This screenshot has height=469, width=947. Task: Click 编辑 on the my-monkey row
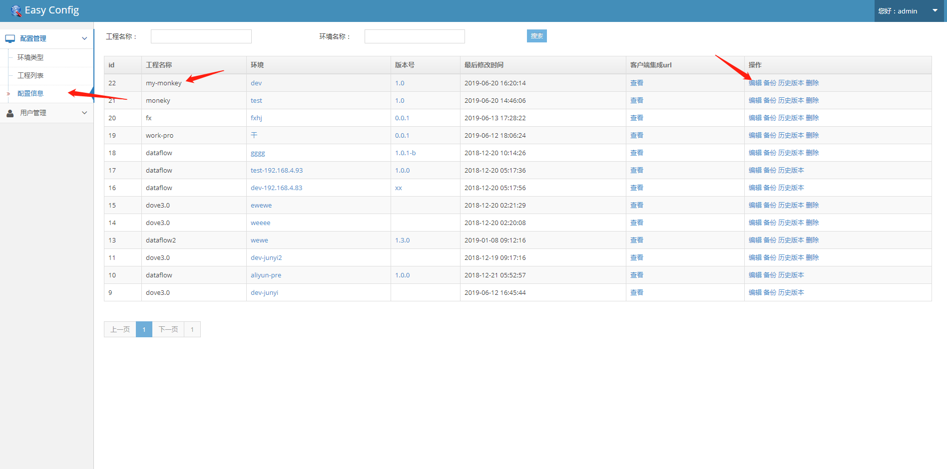(x=755, y=83)
